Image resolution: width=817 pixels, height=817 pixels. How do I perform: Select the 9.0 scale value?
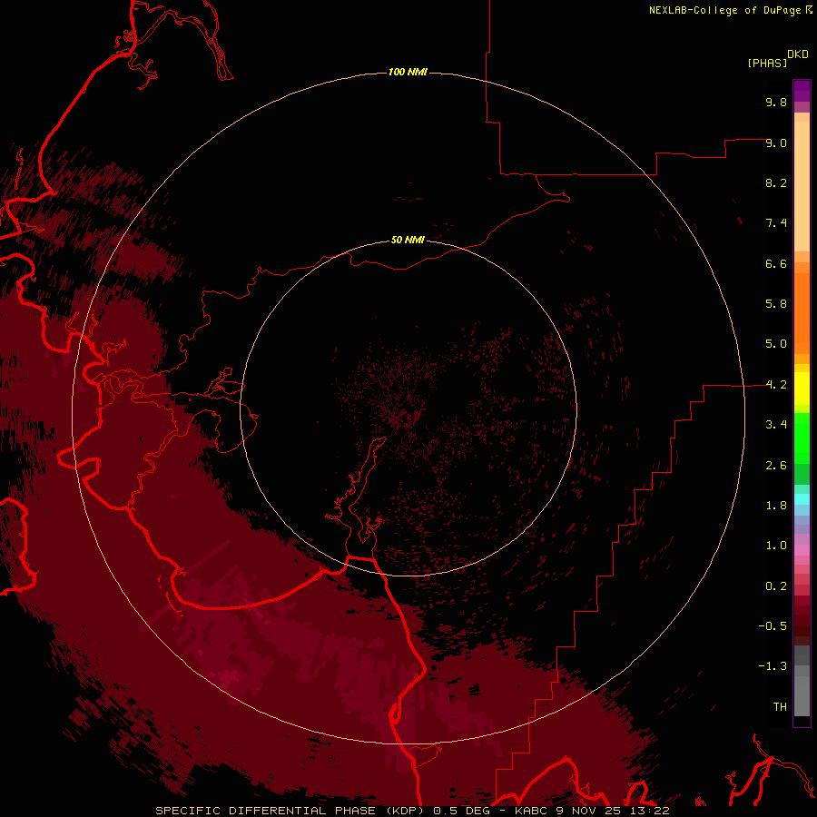[x=776, y=143]
